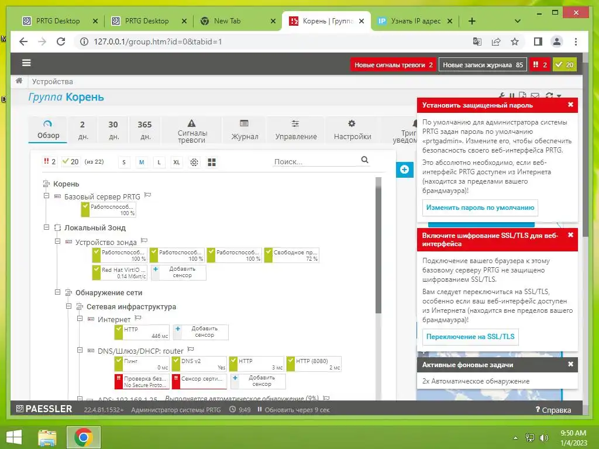Collapse Устройство зонда node
The image size is (599, 449).
[x=58, y=241]
